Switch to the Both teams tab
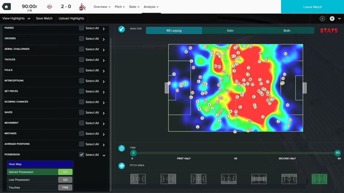 (x=287, y=30)
